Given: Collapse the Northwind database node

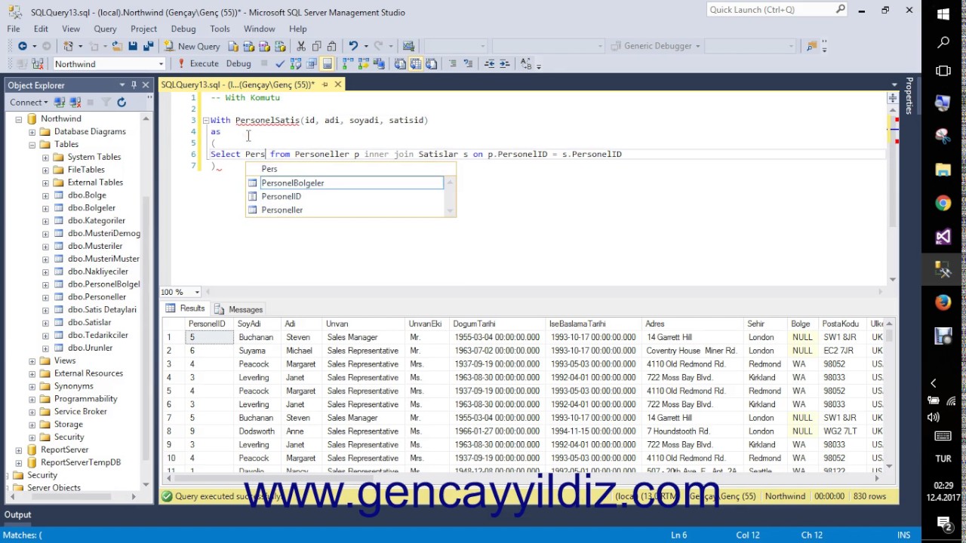Looking at the screenshot, I should 19,119.
